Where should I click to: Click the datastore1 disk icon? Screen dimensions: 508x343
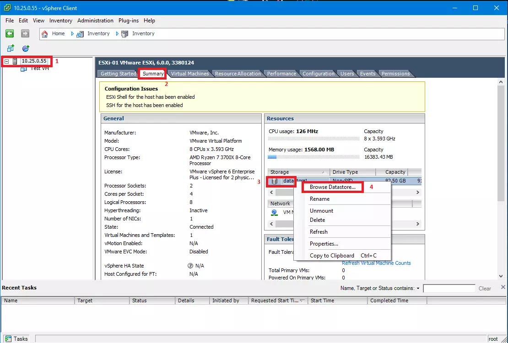(x=275, y=181)
